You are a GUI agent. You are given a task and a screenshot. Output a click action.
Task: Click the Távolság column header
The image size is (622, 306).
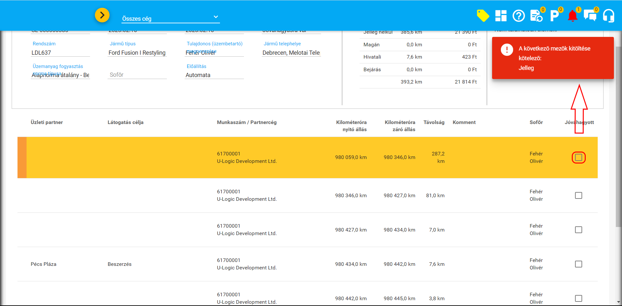[x=434, y=122]
